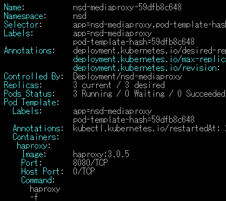Click the Host Port value 0/TCP
226x201 pixels.
click(84, 172)
